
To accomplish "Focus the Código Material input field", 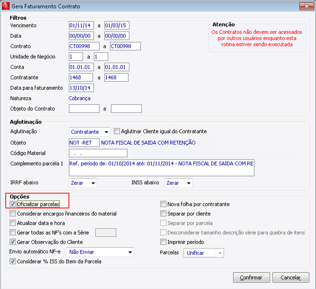I will (x=98, y=153).
